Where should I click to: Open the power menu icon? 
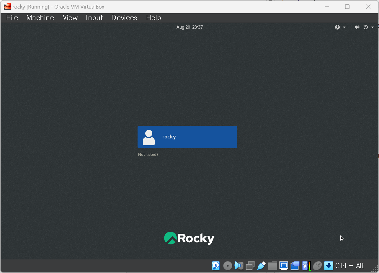(366, 27)
